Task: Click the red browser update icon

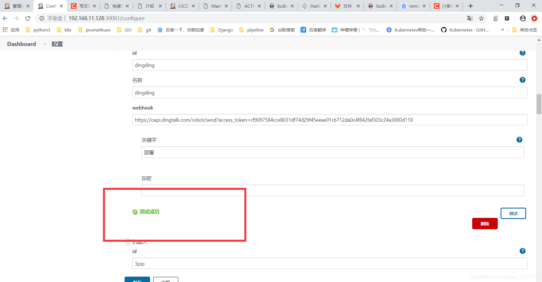Action: (x=534, y=18)
